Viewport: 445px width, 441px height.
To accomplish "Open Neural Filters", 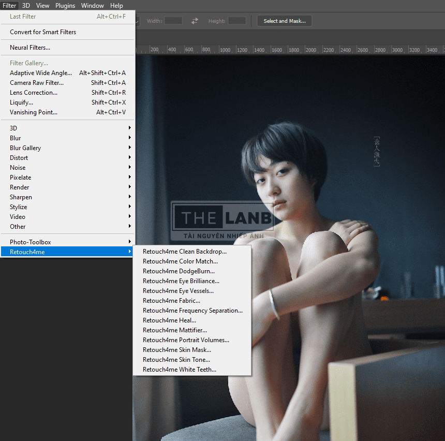I will (x=68, y=48).
